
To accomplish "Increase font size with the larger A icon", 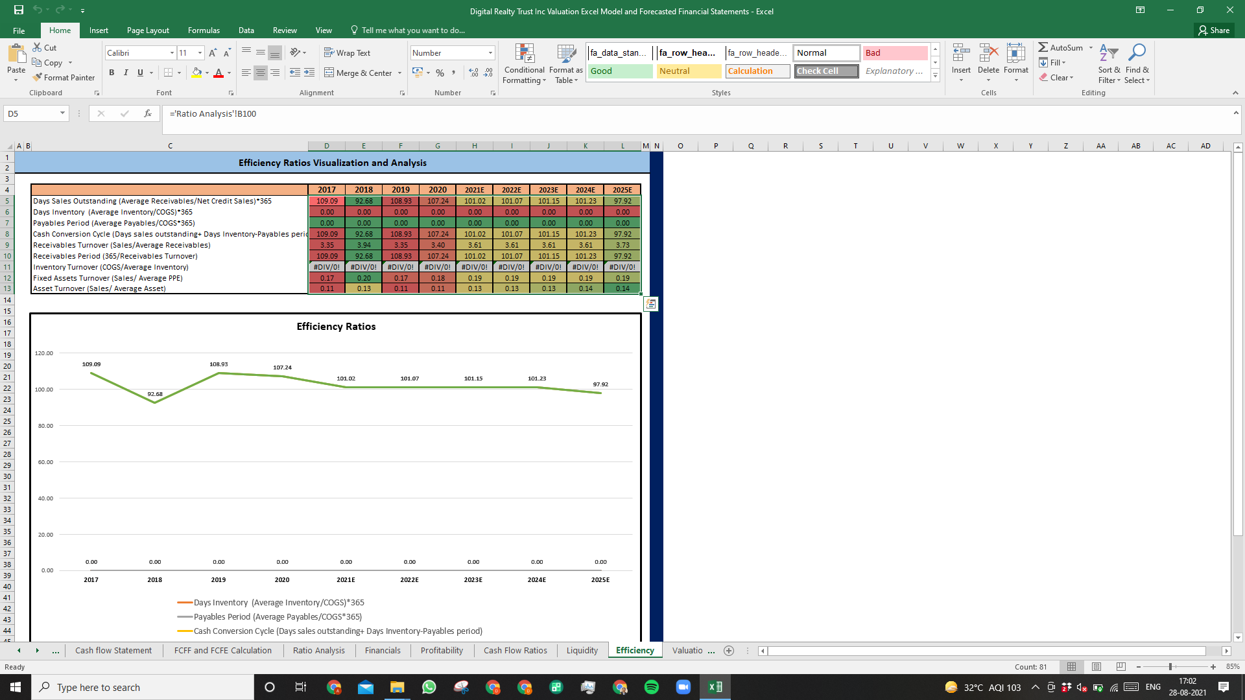I will tap(213, 53).
